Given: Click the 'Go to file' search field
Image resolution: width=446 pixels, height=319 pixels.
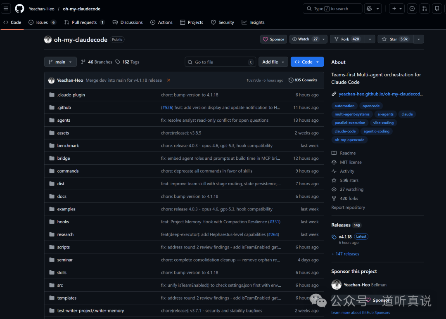Looking at the screenshot, I should [x=220, y=61].
